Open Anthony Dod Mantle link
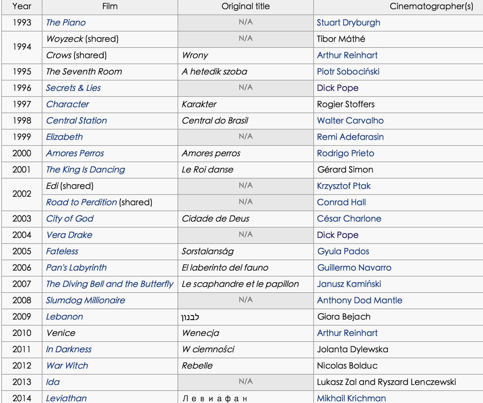 (360, 300)
